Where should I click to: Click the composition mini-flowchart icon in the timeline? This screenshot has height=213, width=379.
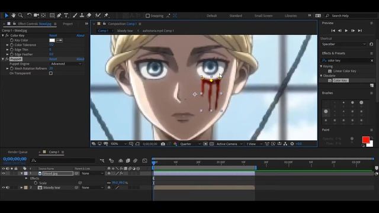click(102, 160)
